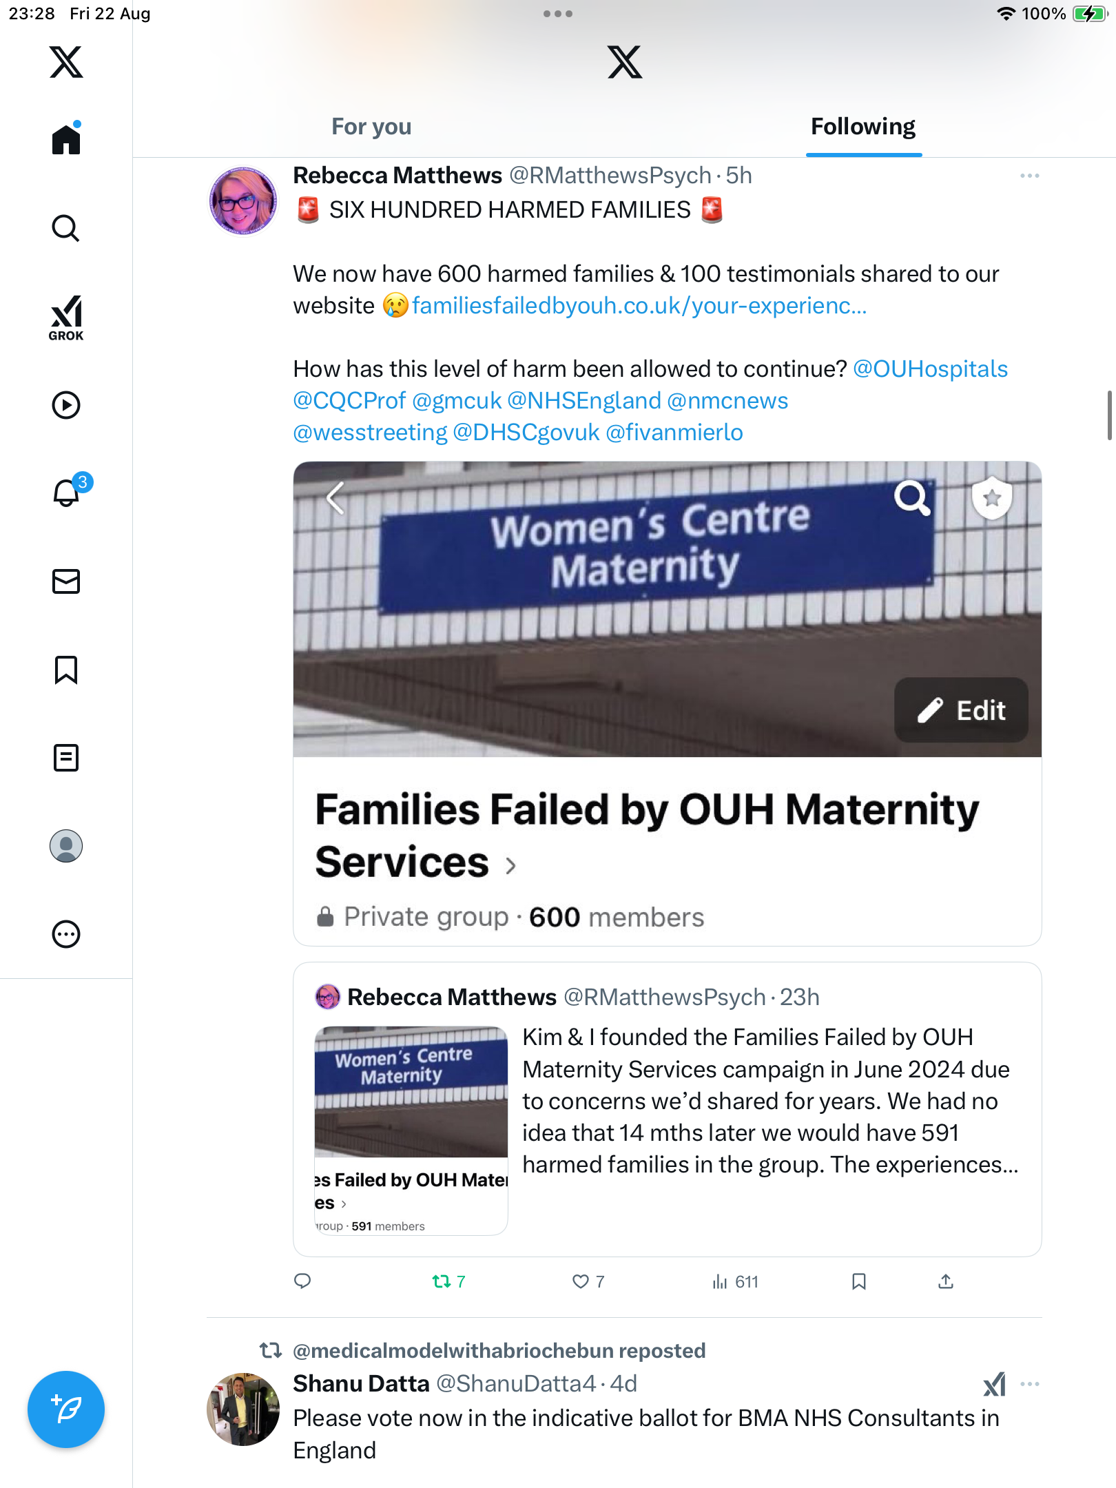The image size is (1116, 1488).
Task: Switch to the For you tab
Action: (x=371, y=127)
